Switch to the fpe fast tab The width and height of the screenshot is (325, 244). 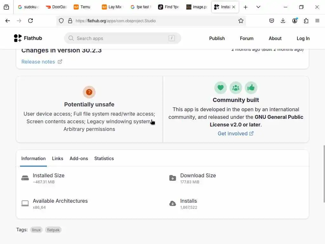click(x=140, y=7)
